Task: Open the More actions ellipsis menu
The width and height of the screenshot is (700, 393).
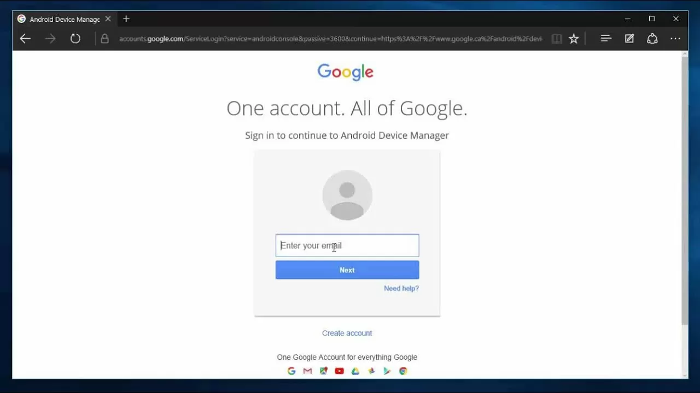Action: pyautogui.click(x=675, y=39)
